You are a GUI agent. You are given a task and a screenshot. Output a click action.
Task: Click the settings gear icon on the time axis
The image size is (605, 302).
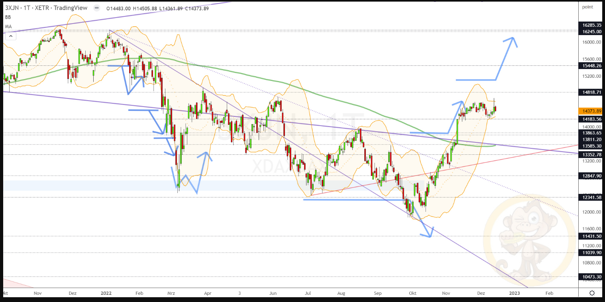tap(592, 293)
